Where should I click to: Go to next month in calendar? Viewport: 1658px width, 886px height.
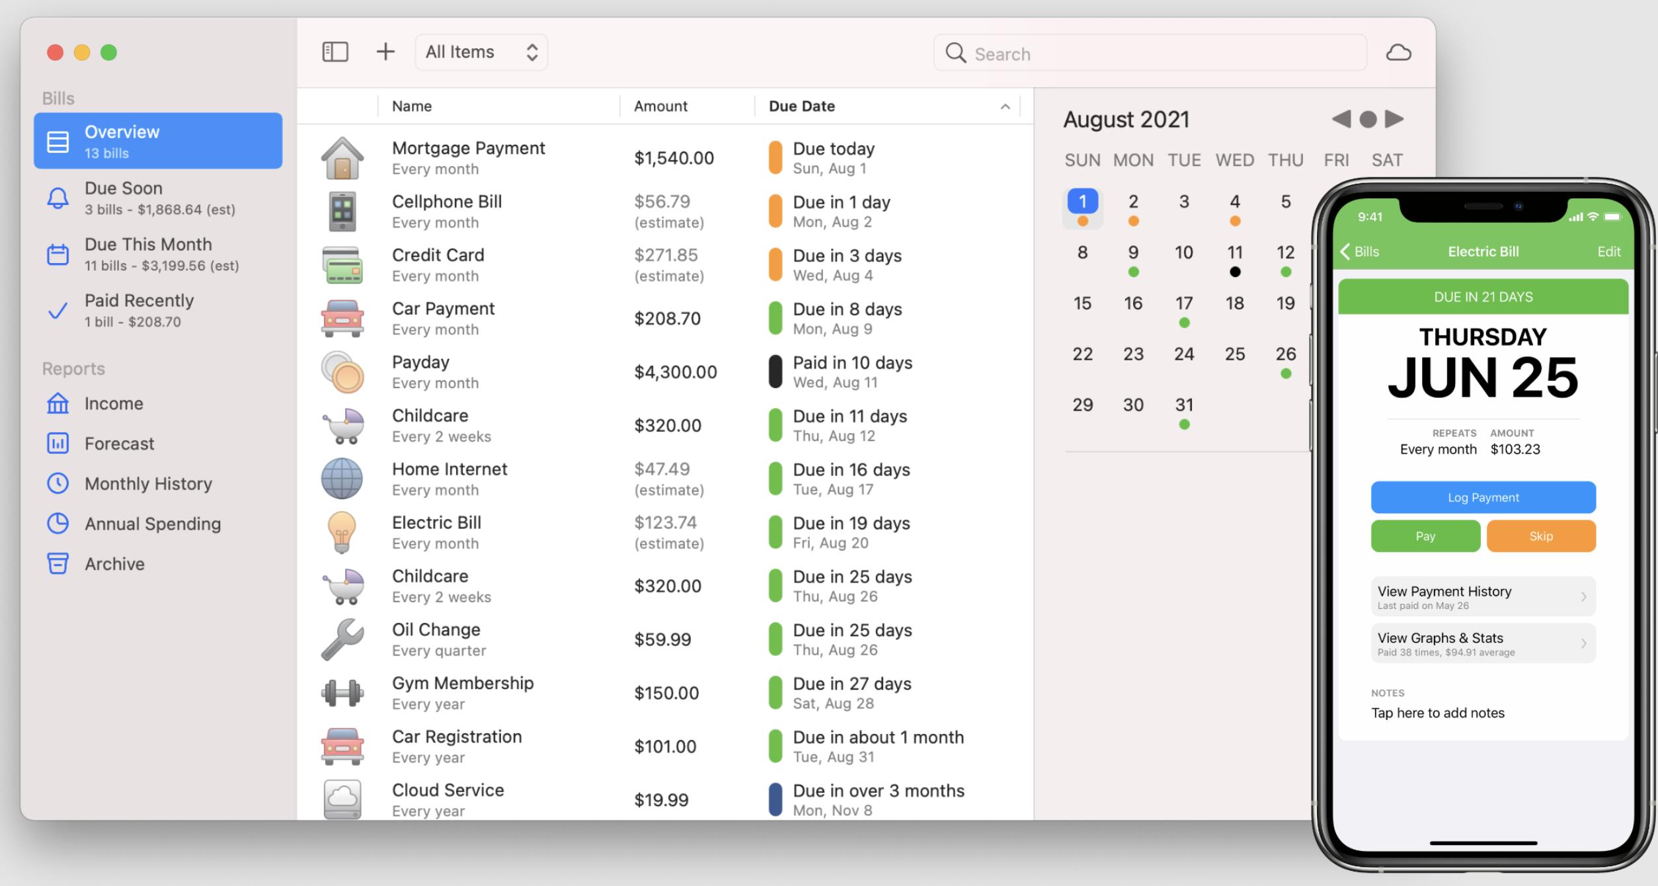[x=1394, y=119]
